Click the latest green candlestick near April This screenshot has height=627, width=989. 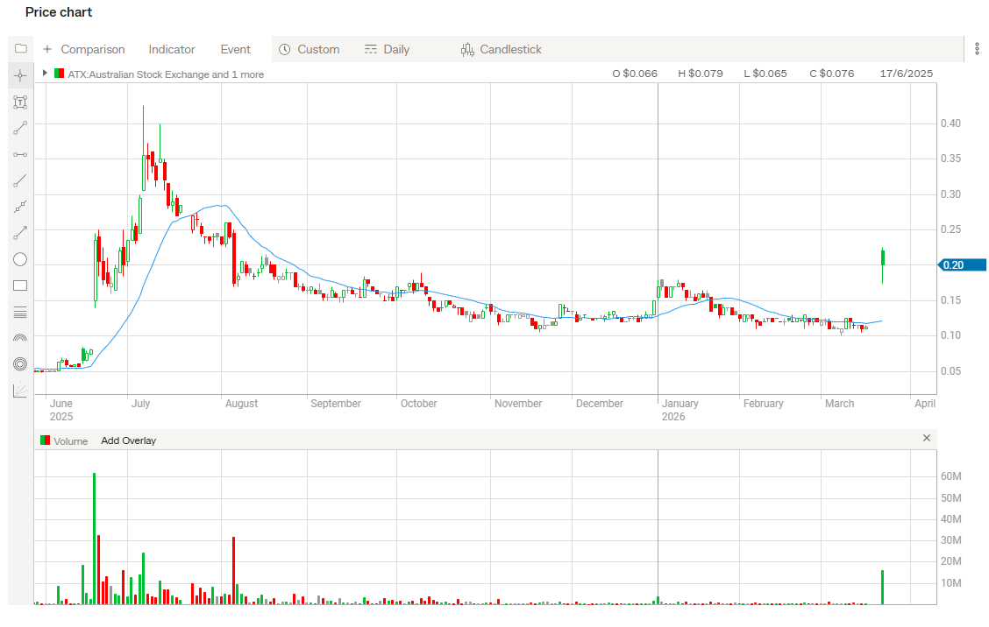click(882, 257)
